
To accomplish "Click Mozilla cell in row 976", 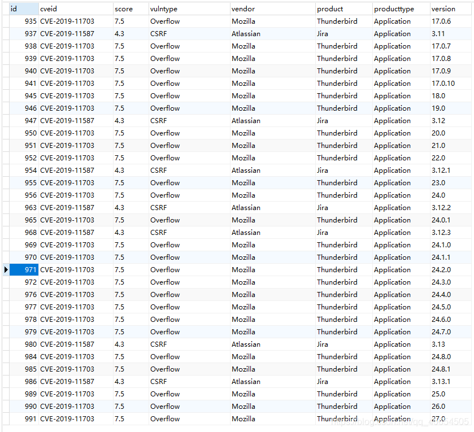I will (273, 295).
